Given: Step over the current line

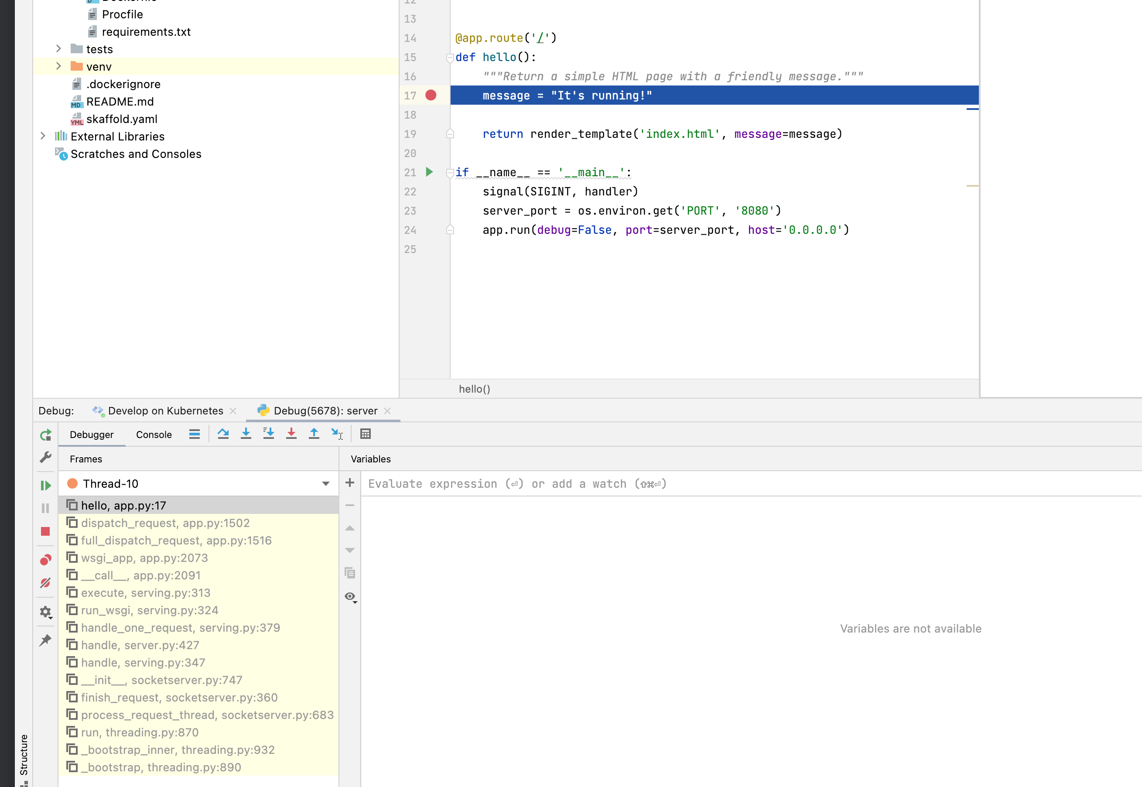Looking at the screenshot, I should pos(223,434).
